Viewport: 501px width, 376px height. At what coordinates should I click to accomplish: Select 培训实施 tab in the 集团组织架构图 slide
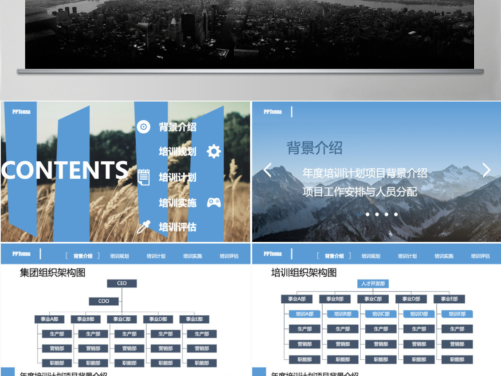pyautogui.click(x=192, y=256)
